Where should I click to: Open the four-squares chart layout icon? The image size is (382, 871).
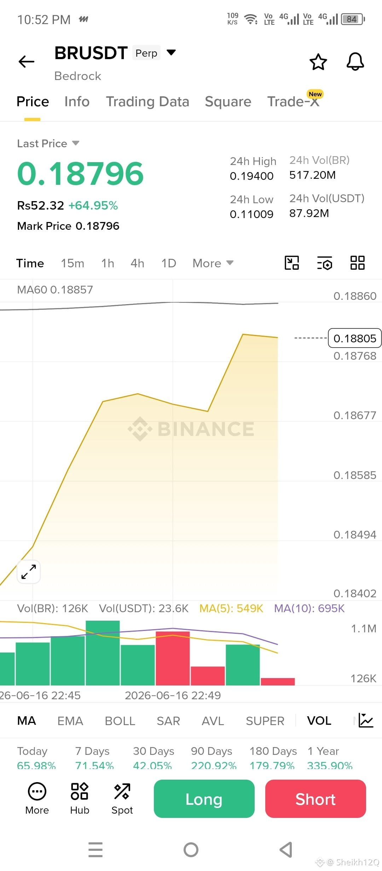pyautogui.click(x=357, y=263)
